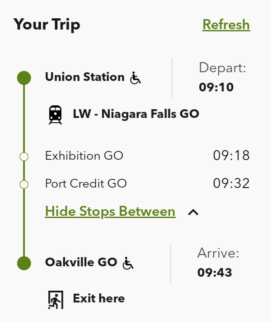Image resolution: width=271 pixels, height=322 pixels.
Task: Click the 09:43 arrival time
Action: point(214,273)
